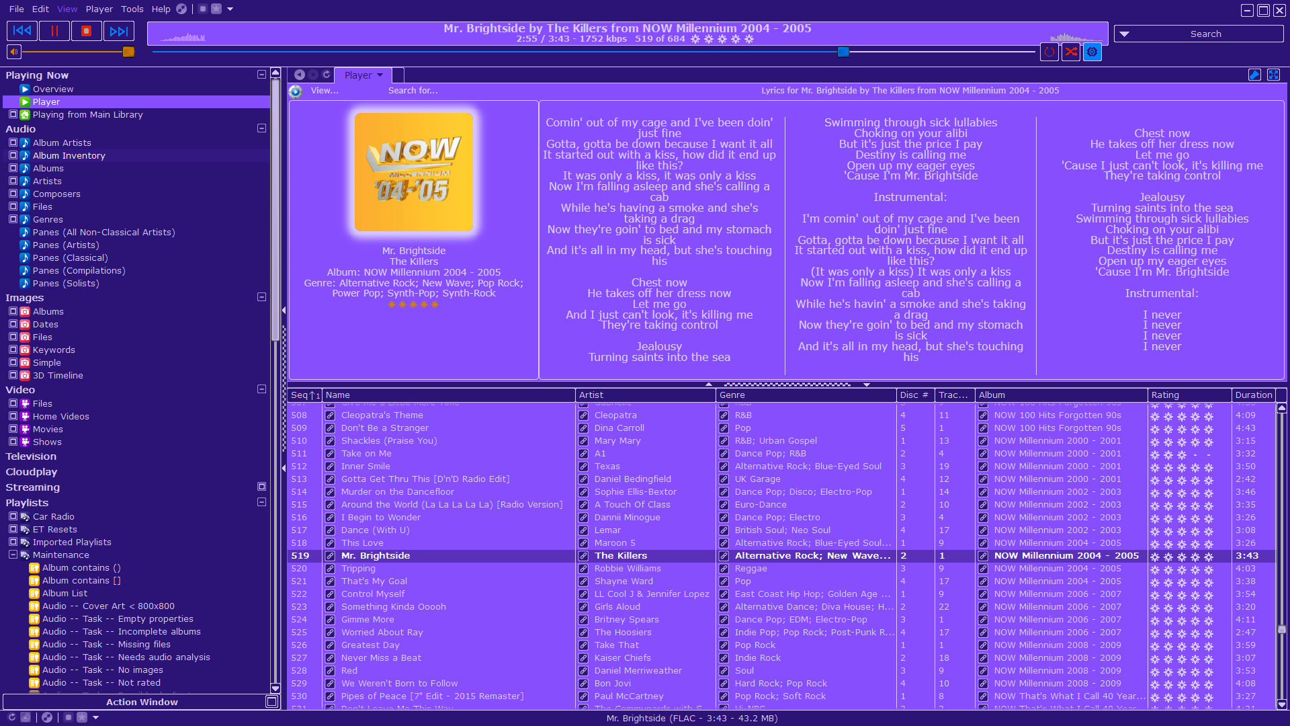Mute audio with the speaker icon

tap(13, 52)
